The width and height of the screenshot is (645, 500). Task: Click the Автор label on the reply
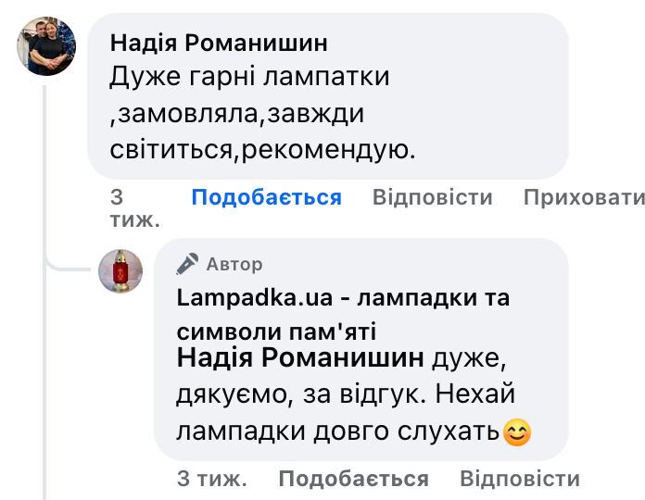pyautogui.click(x=234, y=264)
